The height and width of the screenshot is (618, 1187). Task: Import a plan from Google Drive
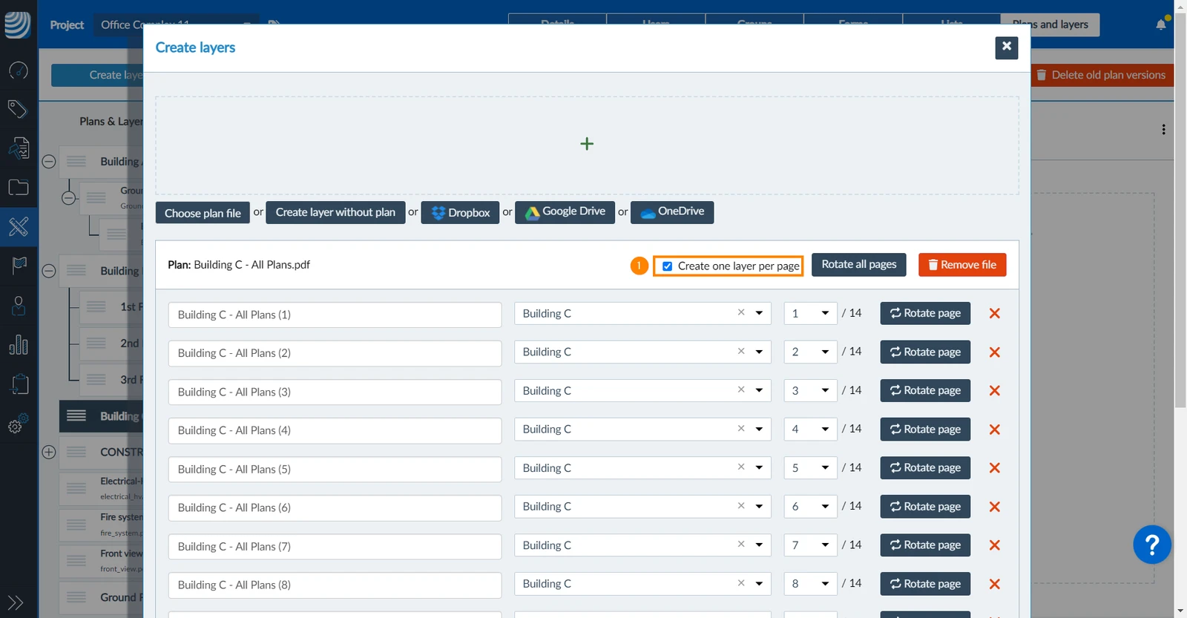point(565,212)
